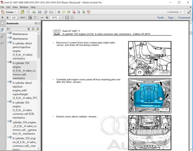Image resolution: width=193 pixels, height=151 pixels.
Task: Expand the Bookmarks panel arrow button
Action: click(x=39, y=23)
